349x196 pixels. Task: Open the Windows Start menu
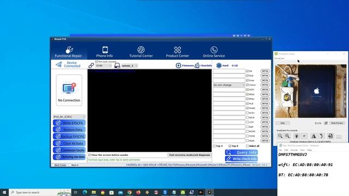tap(4, 192)
